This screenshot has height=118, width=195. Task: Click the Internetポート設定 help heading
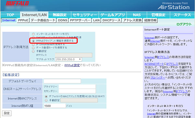[x=157, y=29]
